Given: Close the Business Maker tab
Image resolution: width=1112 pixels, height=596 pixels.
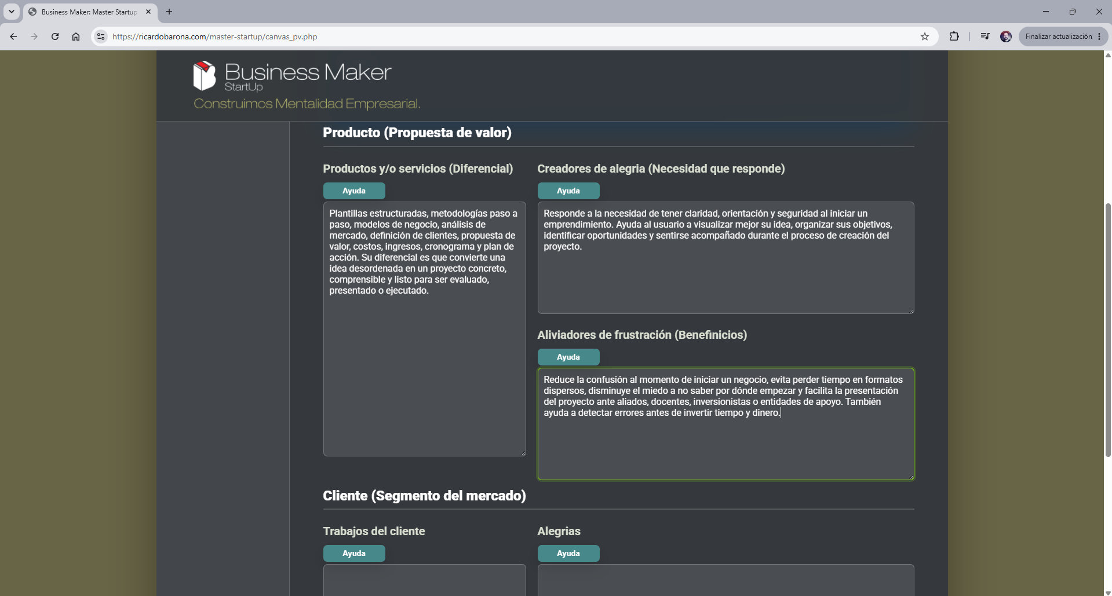Looking at the screenshot, I should point(148,12).
